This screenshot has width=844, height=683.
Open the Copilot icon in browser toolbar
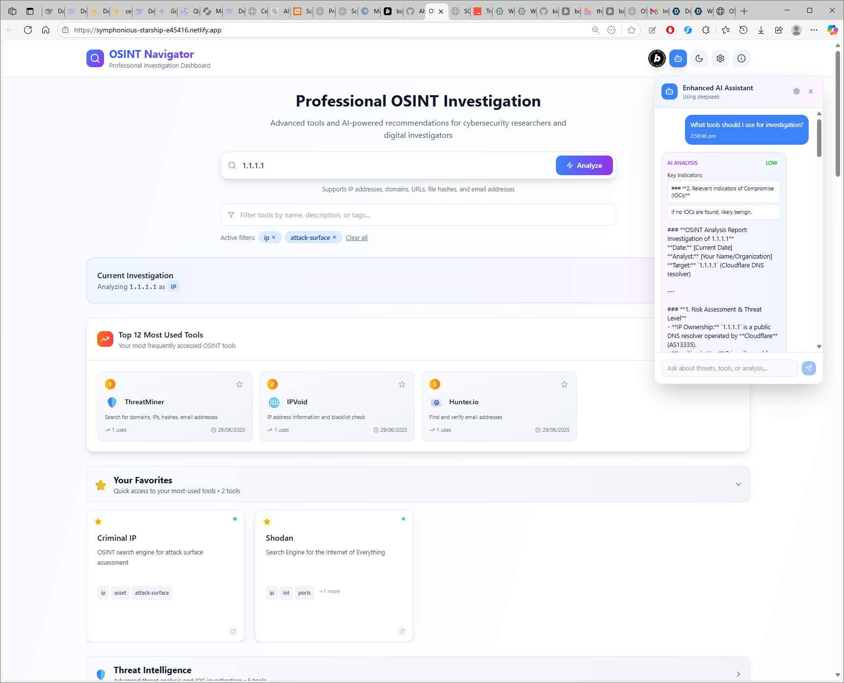click(832, 30)
